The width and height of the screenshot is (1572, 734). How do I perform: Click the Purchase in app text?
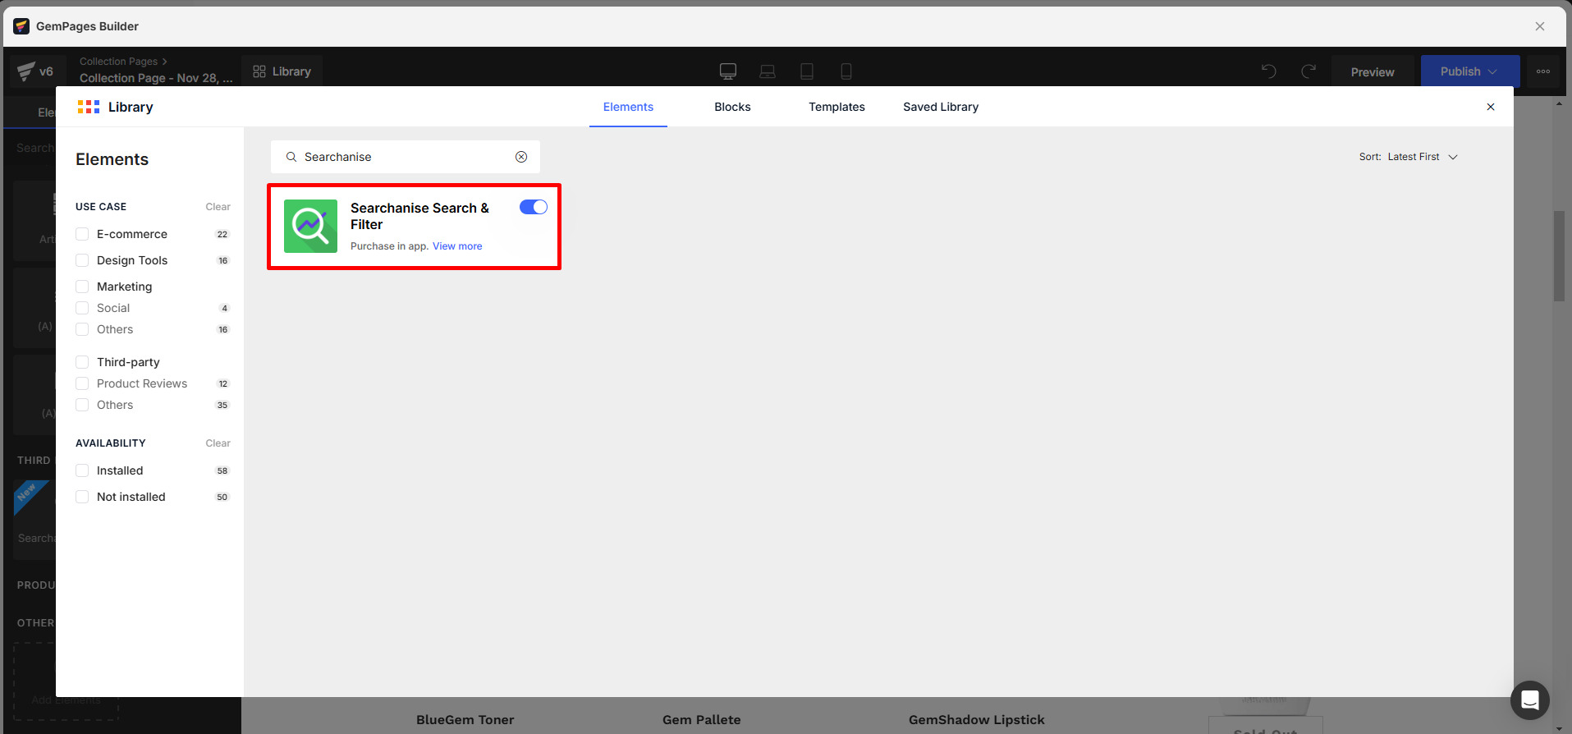pos(389,246)
